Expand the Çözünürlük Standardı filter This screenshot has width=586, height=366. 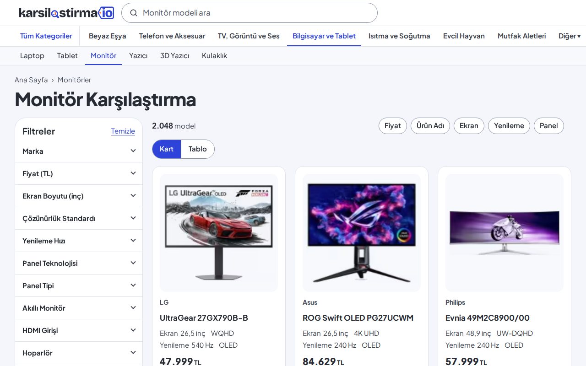[79, 219]
